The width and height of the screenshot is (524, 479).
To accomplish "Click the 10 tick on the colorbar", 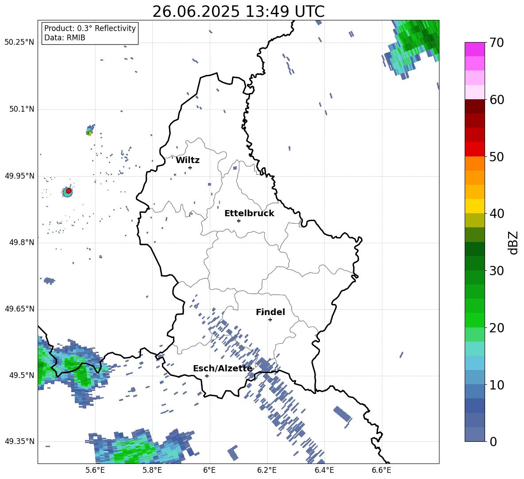I will (497, 385).
